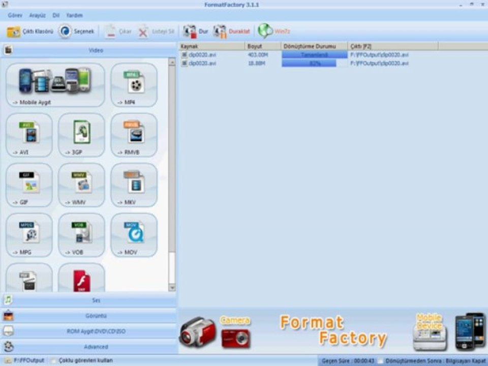This screenshot has height=366, width=488.
Task: Click the 82% progress bar in second row
Action: point(314,64)
